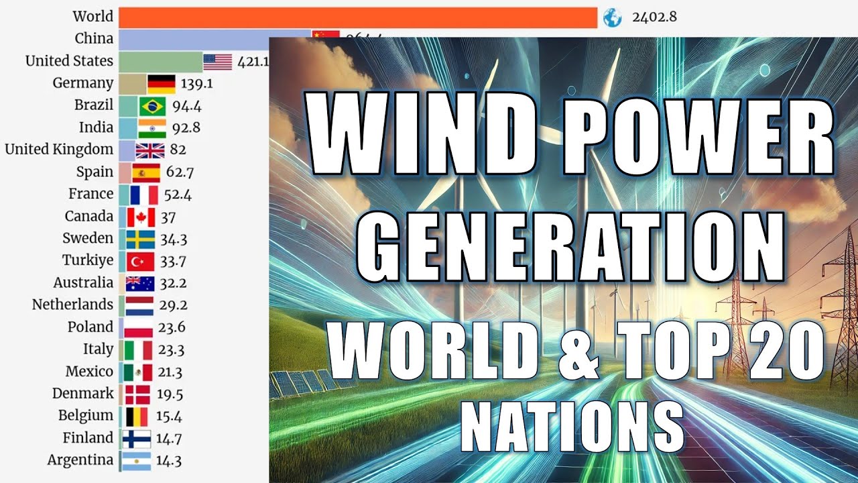Click the Spain value '62.7'
The image size is (858, 483).
180,172
